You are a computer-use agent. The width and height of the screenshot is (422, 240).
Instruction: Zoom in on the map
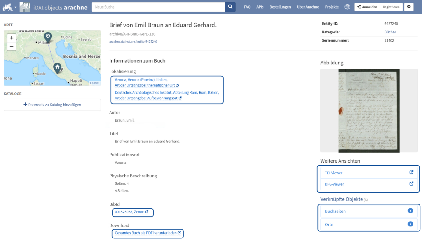12,38
